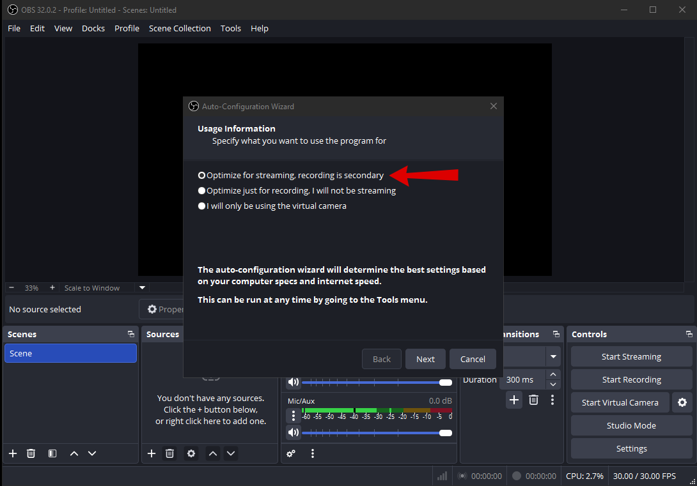Open virtual camera settings gear
The width and height of the screenshot is (697, 486).
682,402
